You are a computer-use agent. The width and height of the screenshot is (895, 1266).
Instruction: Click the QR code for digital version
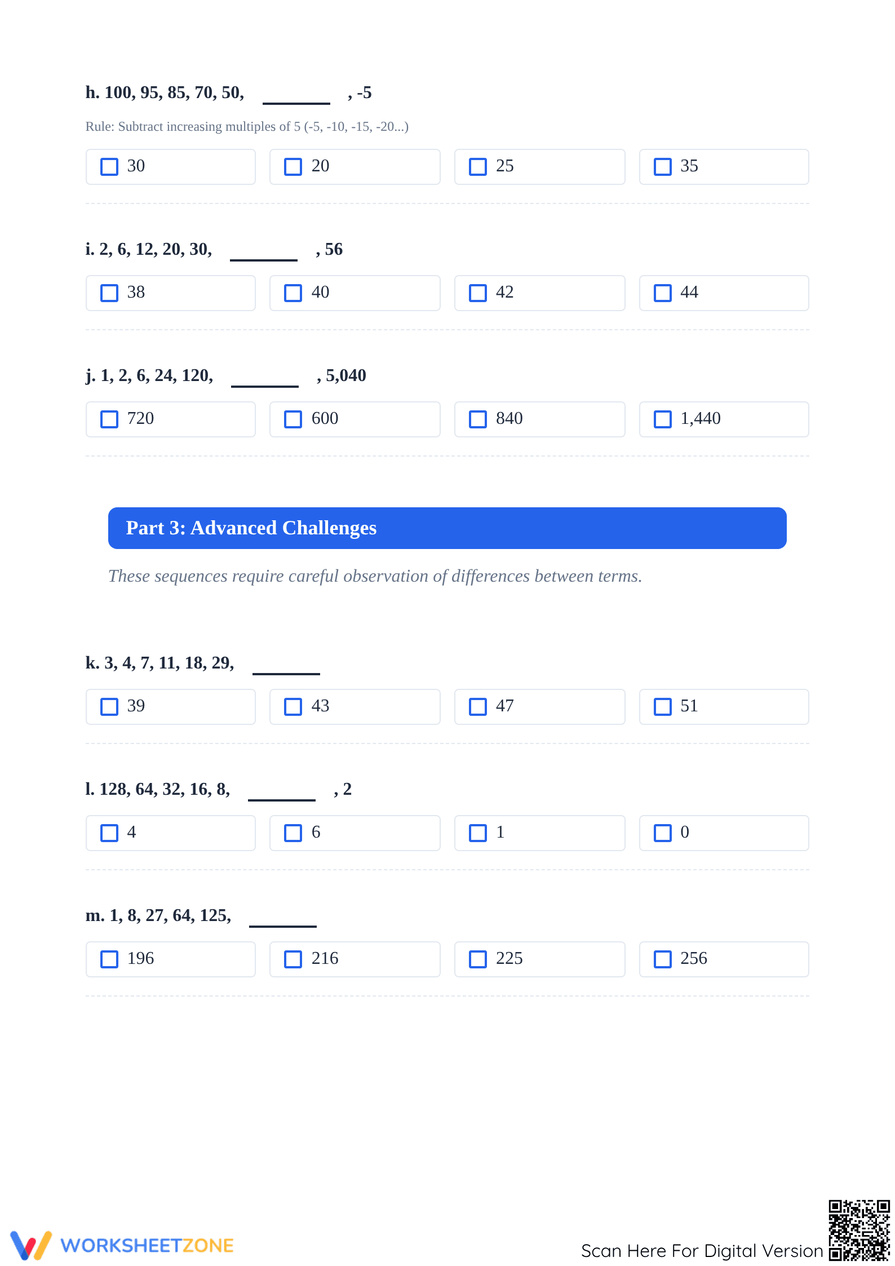[859, 1229]
